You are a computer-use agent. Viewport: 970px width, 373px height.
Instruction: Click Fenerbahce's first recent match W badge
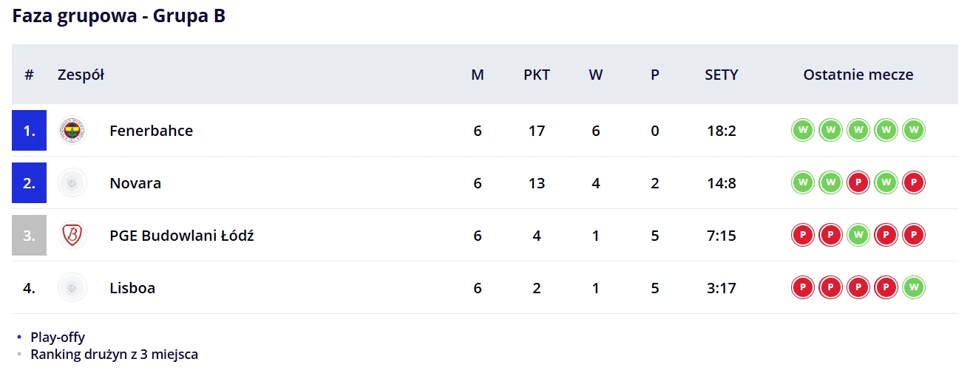(802, 131)
